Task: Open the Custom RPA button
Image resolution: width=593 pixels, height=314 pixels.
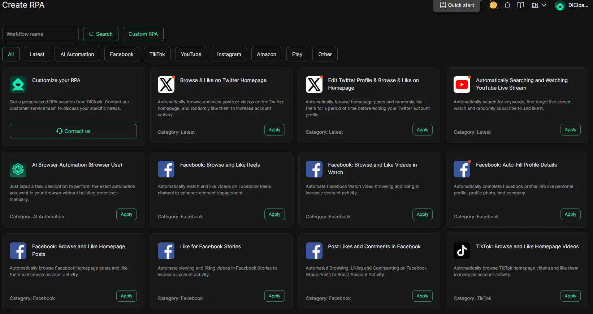Action: tap(143, 34)
